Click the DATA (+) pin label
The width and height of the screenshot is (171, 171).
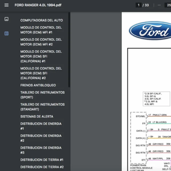coord(141,138)
